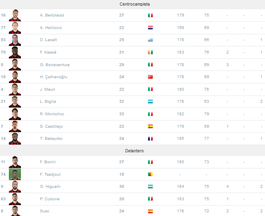Open the F. Borini player link
The image size is (265, 216).
tap(48, 162)
